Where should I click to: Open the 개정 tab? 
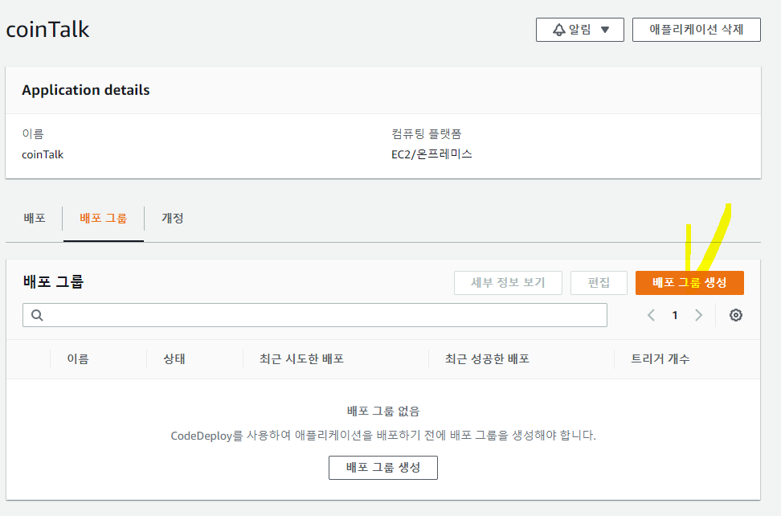click(172, 218)
